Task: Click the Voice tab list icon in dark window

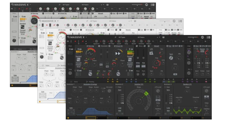Action: (x=71, y=82)
